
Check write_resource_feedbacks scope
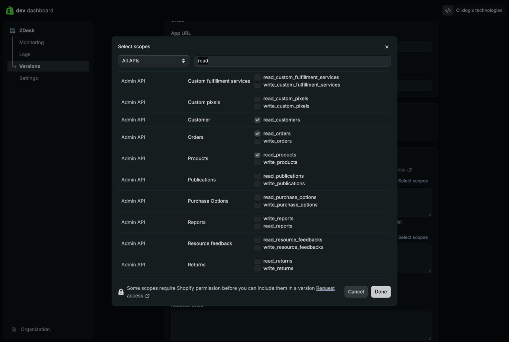tap(257, 247)
